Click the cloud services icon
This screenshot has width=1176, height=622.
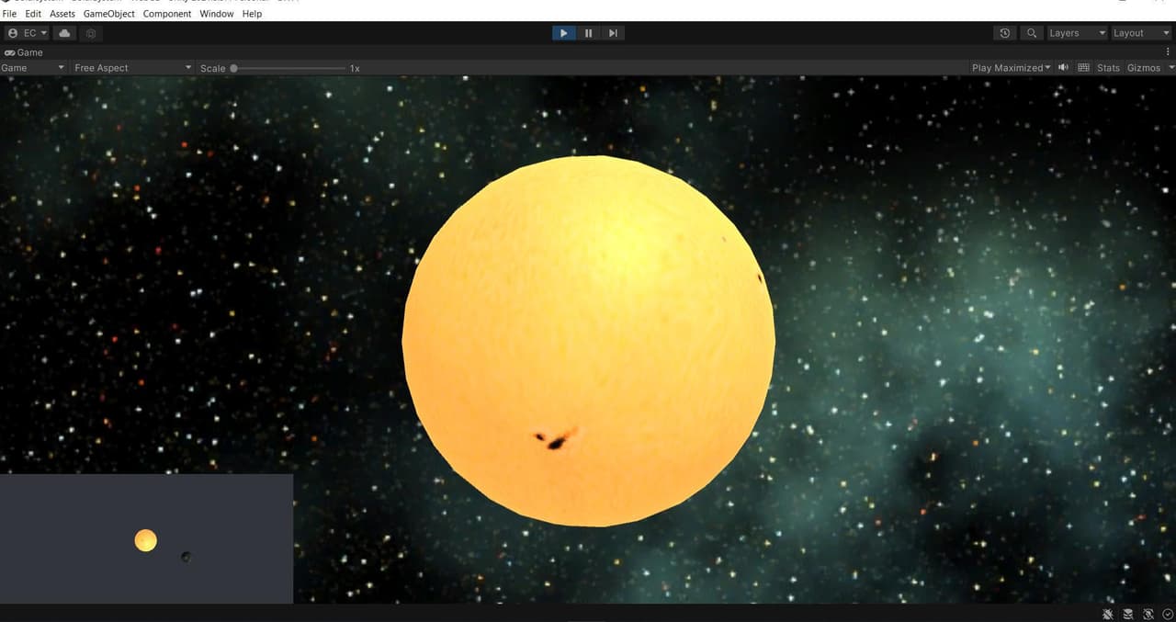(x=64, y=33)
